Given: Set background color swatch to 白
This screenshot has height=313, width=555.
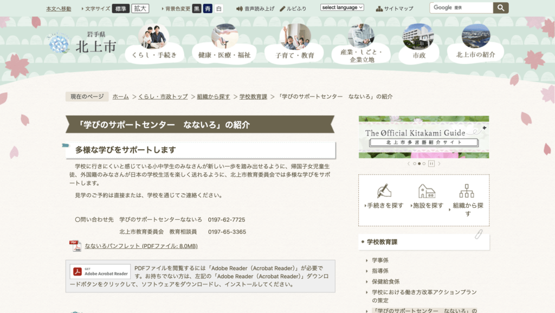Looking at the screenshot, I should (x=218, y=8).
